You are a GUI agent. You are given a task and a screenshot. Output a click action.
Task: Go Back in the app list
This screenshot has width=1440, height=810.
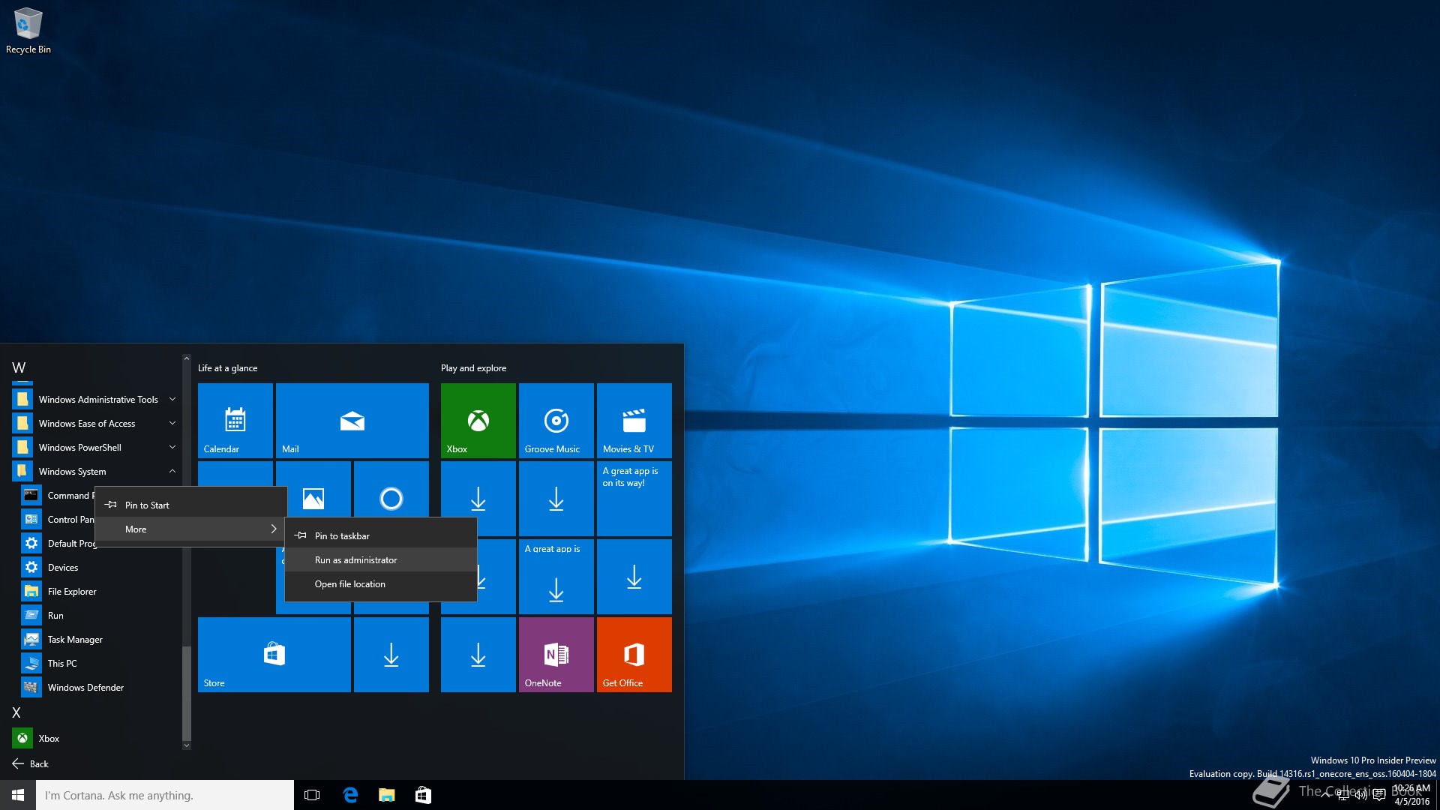pos(31,764)
